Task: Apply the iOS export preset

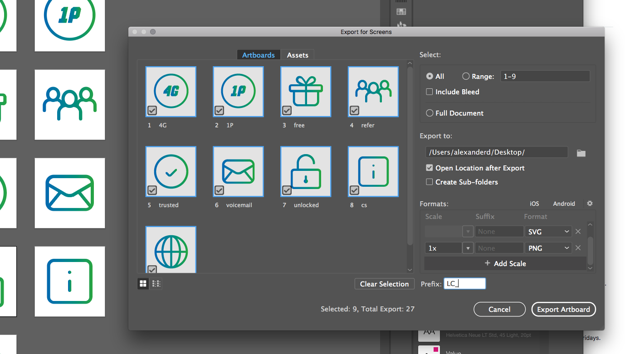Action: [534, 204]
